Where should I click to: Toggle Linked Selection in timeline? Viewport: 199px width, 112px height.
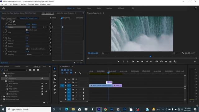[x=71, y=73]
